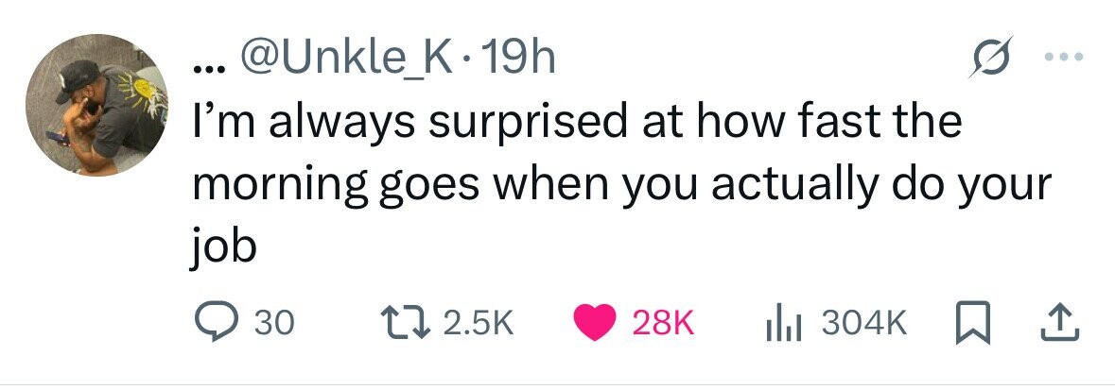Click the reply count of 30
This screenshot has width=1115, height=390.
[275, 325]
